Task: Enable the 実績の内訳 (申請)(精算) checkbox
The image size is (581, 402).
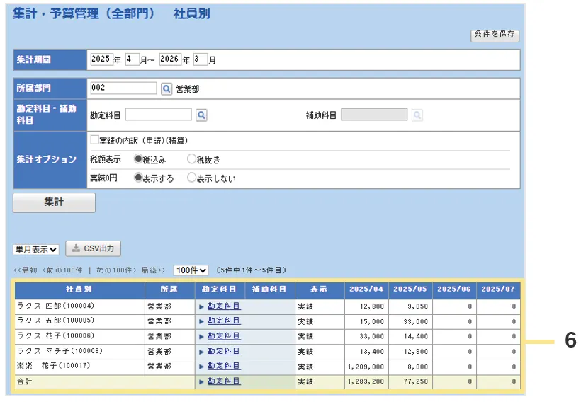Action: pyautogui.click(x=94, y=140)
